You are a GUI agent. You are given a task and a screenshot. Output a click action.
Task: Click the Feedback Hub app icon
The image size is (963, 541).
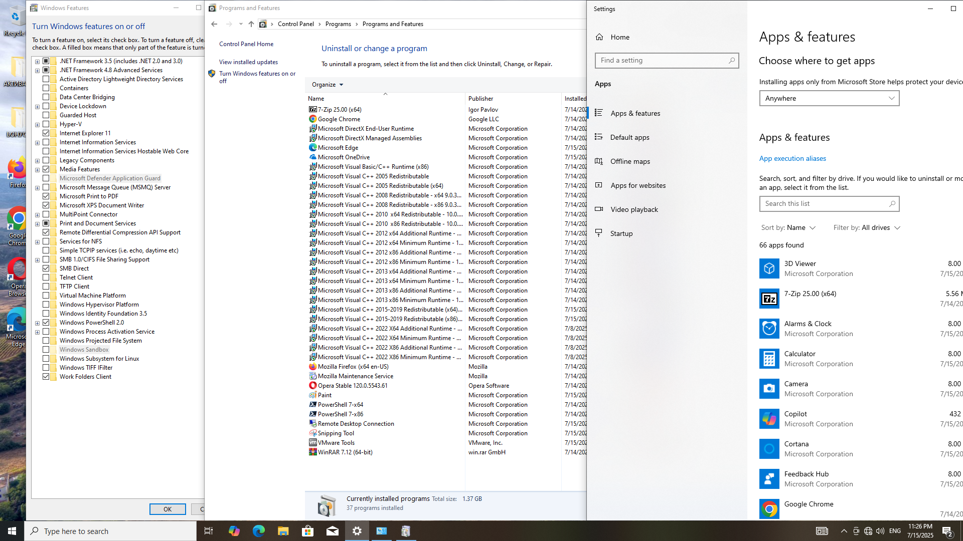[769, 479]
